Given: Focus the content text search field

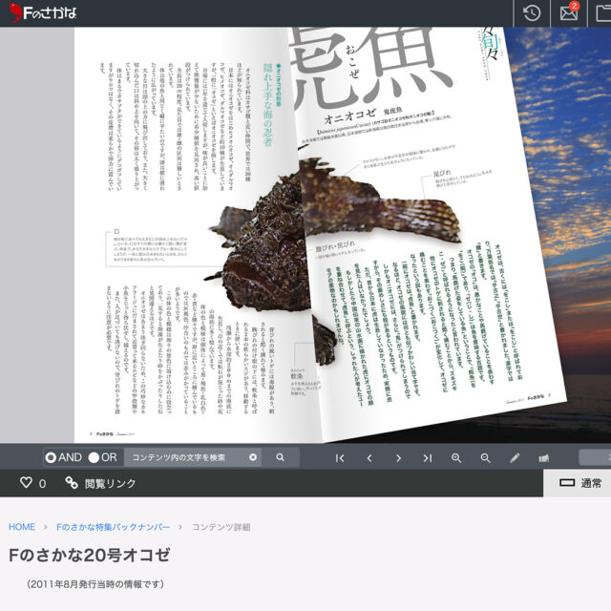Looking at the screenshot, I should pos(193,457).
